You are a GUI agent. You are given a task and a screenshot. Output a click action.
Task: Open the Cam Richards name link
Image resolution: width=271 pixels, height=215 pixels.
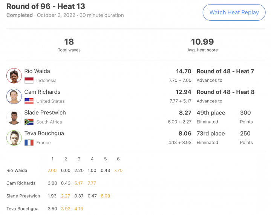tap(42, 92)
